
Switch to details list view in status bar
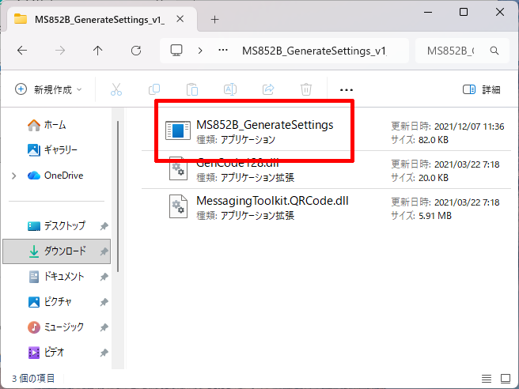[486, 378]
